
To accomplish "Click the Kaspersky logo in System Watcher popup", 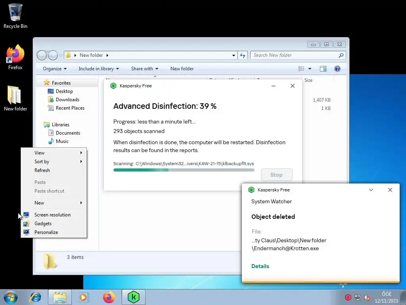I will [251, 190].
